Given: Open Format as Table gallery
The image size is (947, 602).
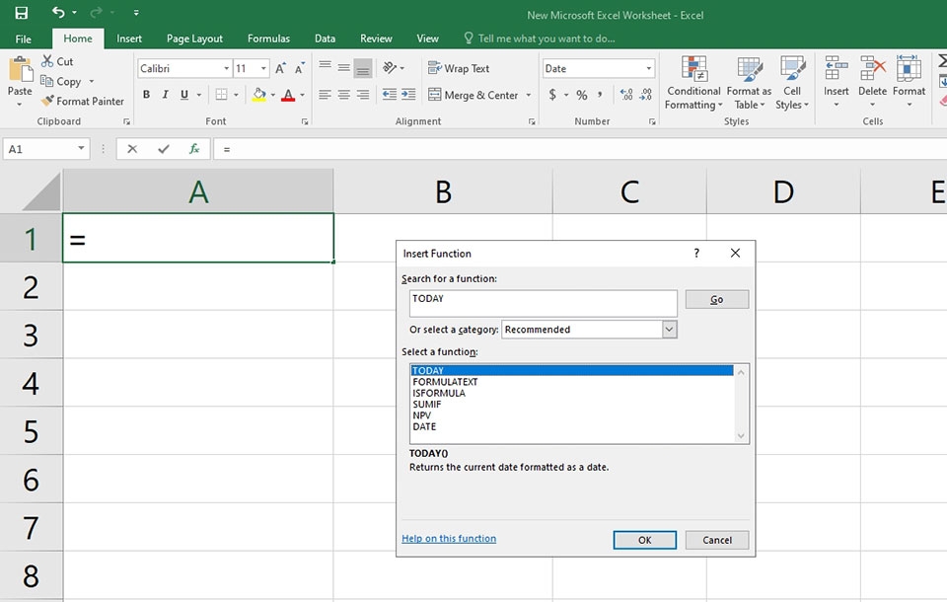Looking at the screenshot, I should (x=749, y=83).
